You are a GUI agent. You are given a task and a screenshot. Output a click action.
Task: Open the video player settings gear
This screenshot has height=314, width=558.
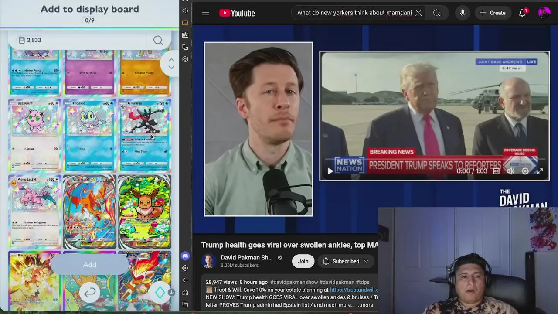525,171
